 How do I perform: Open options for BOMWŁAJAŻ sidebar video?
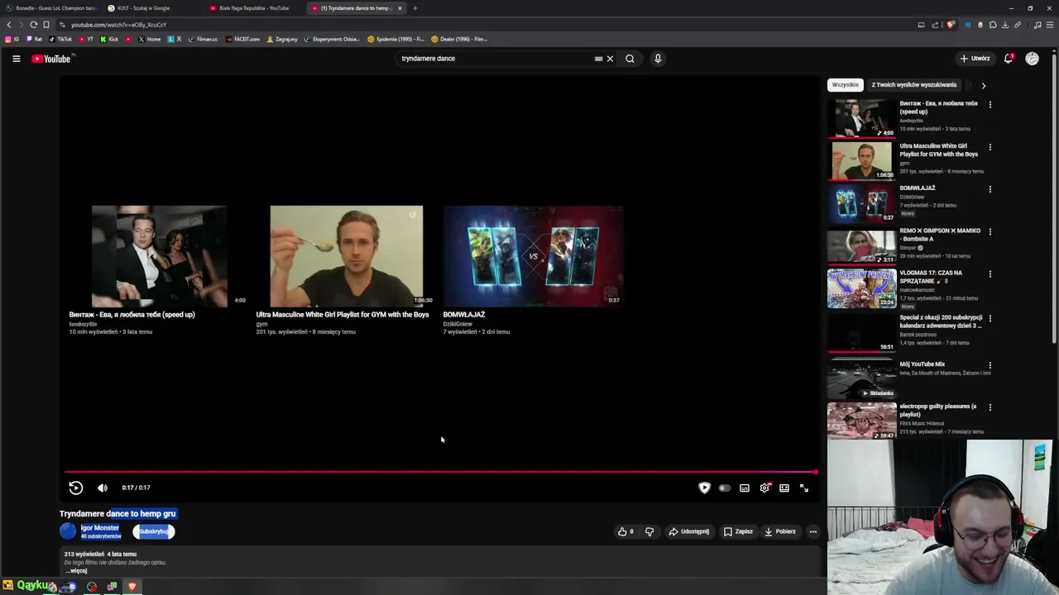click(x=990, y=189)
